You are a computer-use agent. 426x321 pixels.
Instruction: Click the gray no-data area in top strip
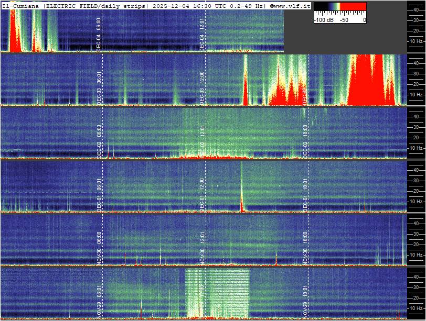[345, 39]
